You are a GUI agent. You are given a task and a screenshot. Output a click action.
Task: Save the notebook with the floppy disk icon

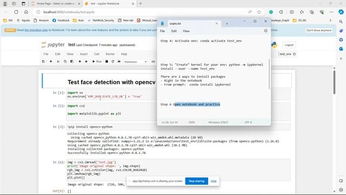click(43, 61)
